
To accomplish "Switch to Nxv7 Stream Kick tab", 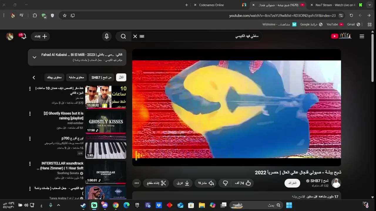I will click(x=336, y=5).
